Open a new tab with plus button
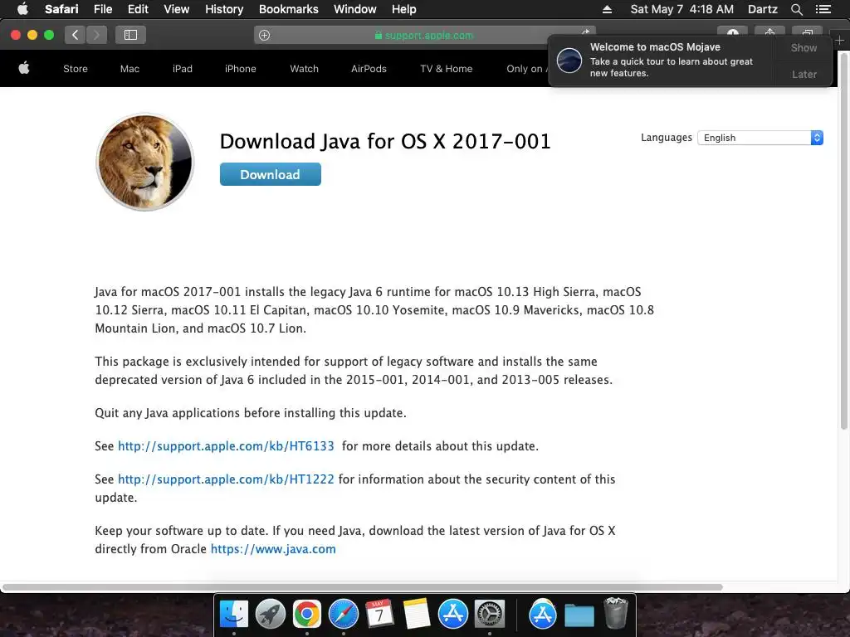 click(839, 41)
